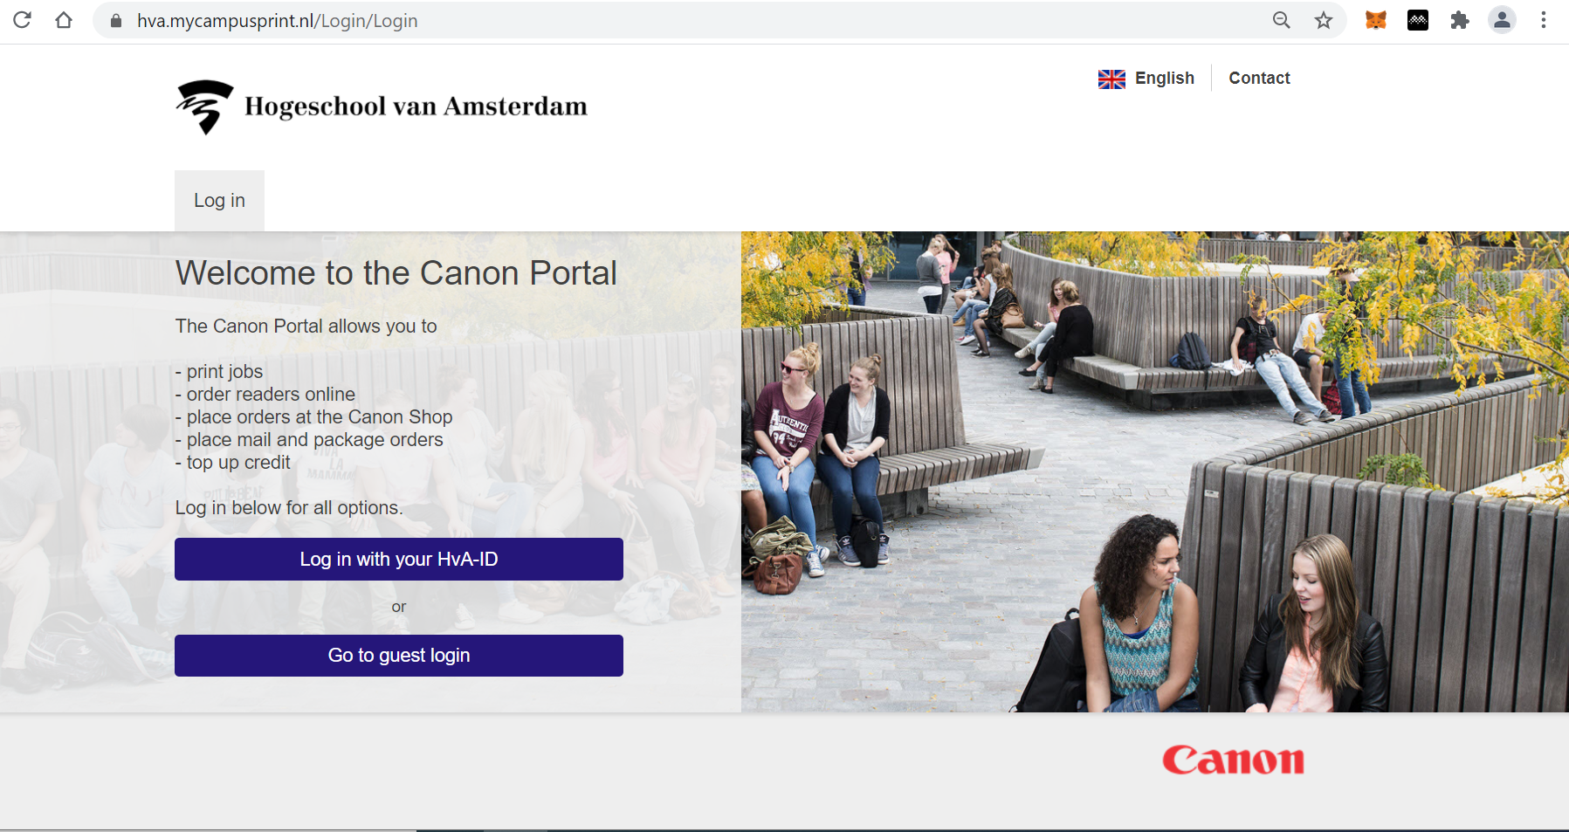Open the Extensions puzzle piece menu

[x=1460, y=20]
